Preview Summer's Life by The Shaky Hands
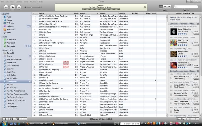The height and width of the screenshot is (126, 202). 171,94
